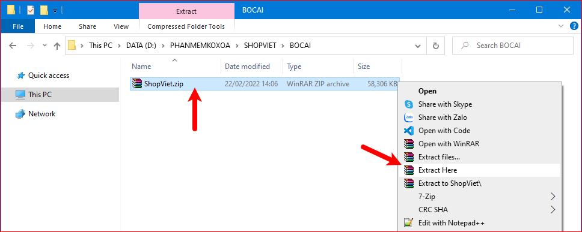Open the File menu tab

(x=18, y=26)
